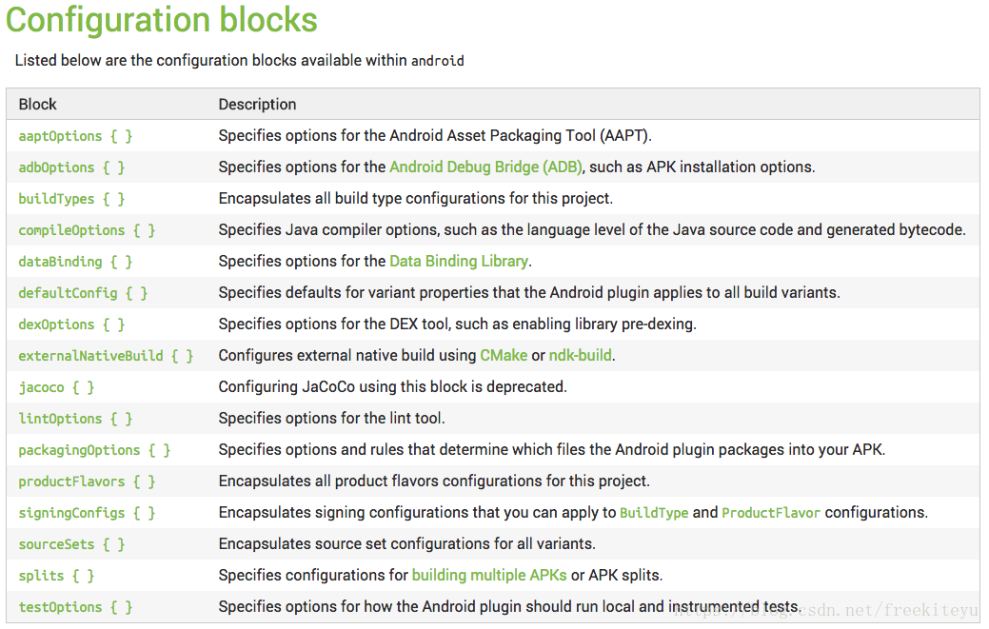
Task: Follow the building multiple APKs link
Action: (x=489, y=576)
